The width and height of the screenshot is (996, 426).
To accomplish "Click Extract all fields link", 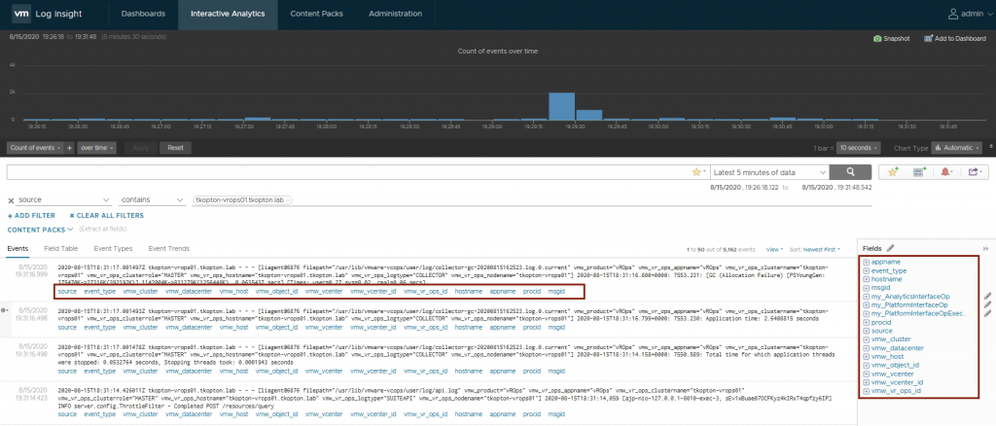I will pyautogui.click(x=102, y=230).
